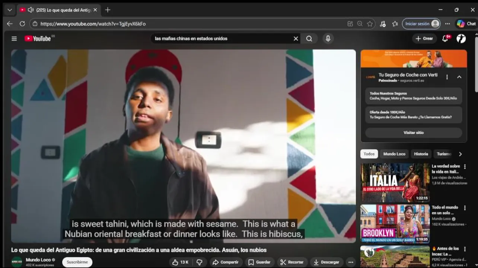
Task: Click the Descargar button
Action: (x=326, y=262)
